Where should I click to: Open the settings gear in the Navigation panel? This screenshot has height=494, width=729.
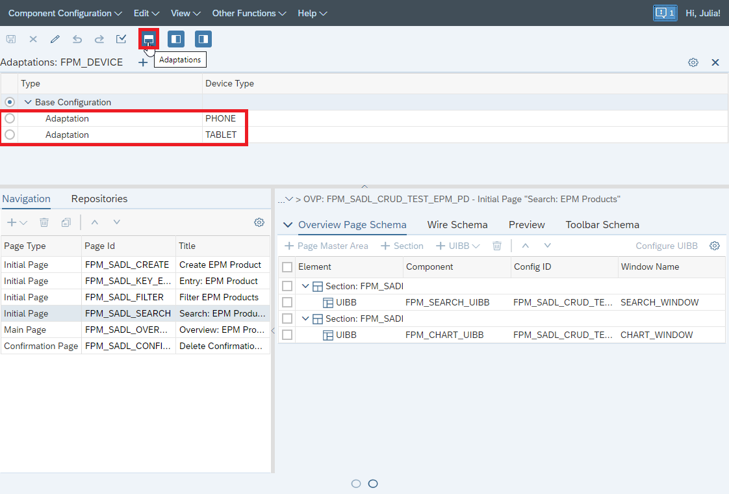click(x=259, y=222)
